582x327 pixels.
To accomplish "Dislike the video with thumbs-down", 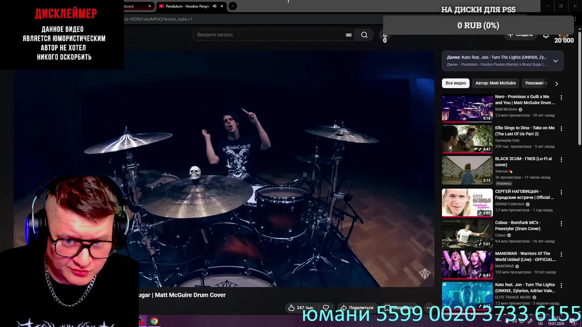I will click(326, 308).
